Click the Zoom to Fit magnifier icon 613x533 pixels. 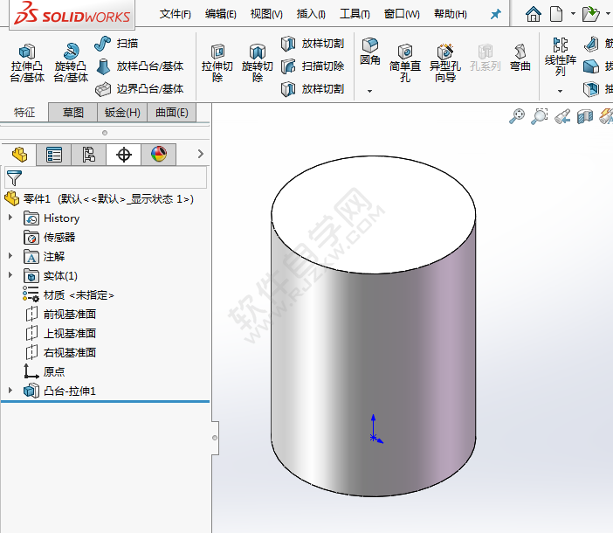click(x=517, y=116)
